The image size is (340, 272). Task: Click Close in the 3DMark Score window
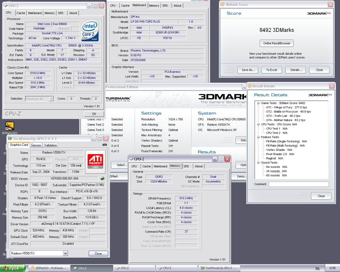[x=319, y=70]
